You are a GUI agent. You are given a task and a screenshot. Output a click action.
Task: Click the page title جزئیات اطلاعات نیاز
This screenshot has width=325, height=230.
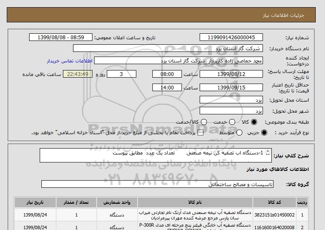point(283,15)
